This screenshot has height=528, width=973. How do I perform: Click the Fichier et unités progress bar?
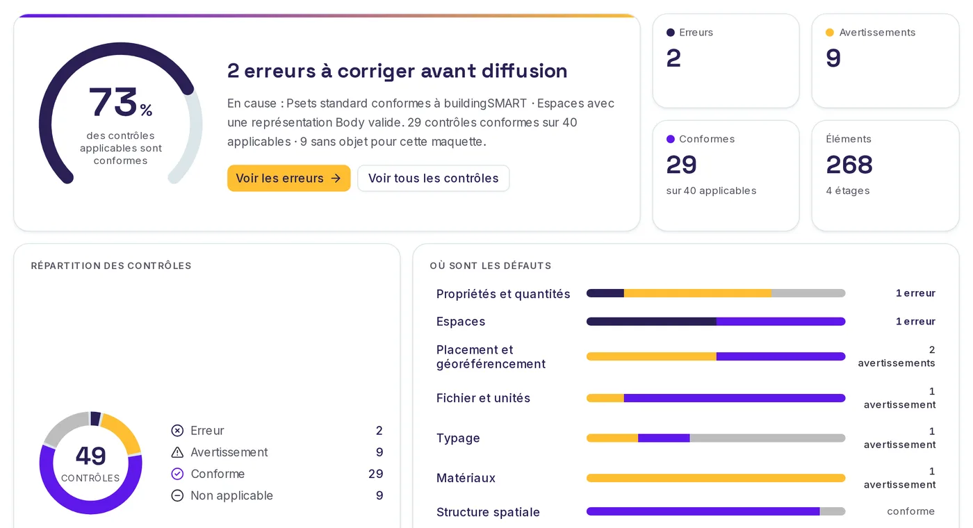(x=716, y=398)
